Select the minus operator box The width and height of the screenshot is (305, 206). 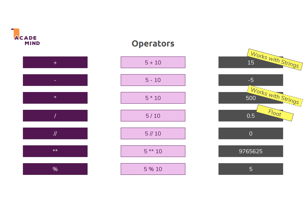(x=55, y=80)
